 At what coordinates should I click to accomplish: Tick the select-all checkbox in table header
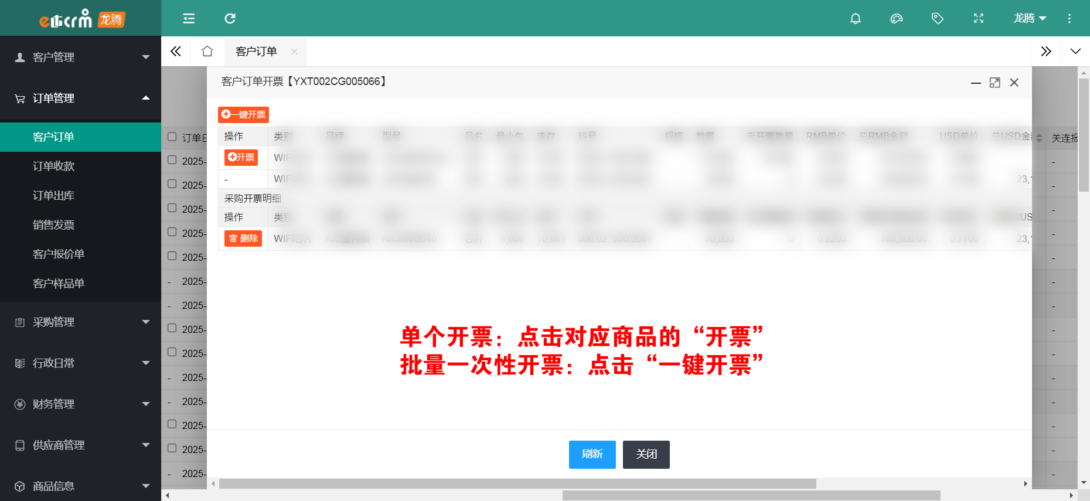(x=172, y=137)
